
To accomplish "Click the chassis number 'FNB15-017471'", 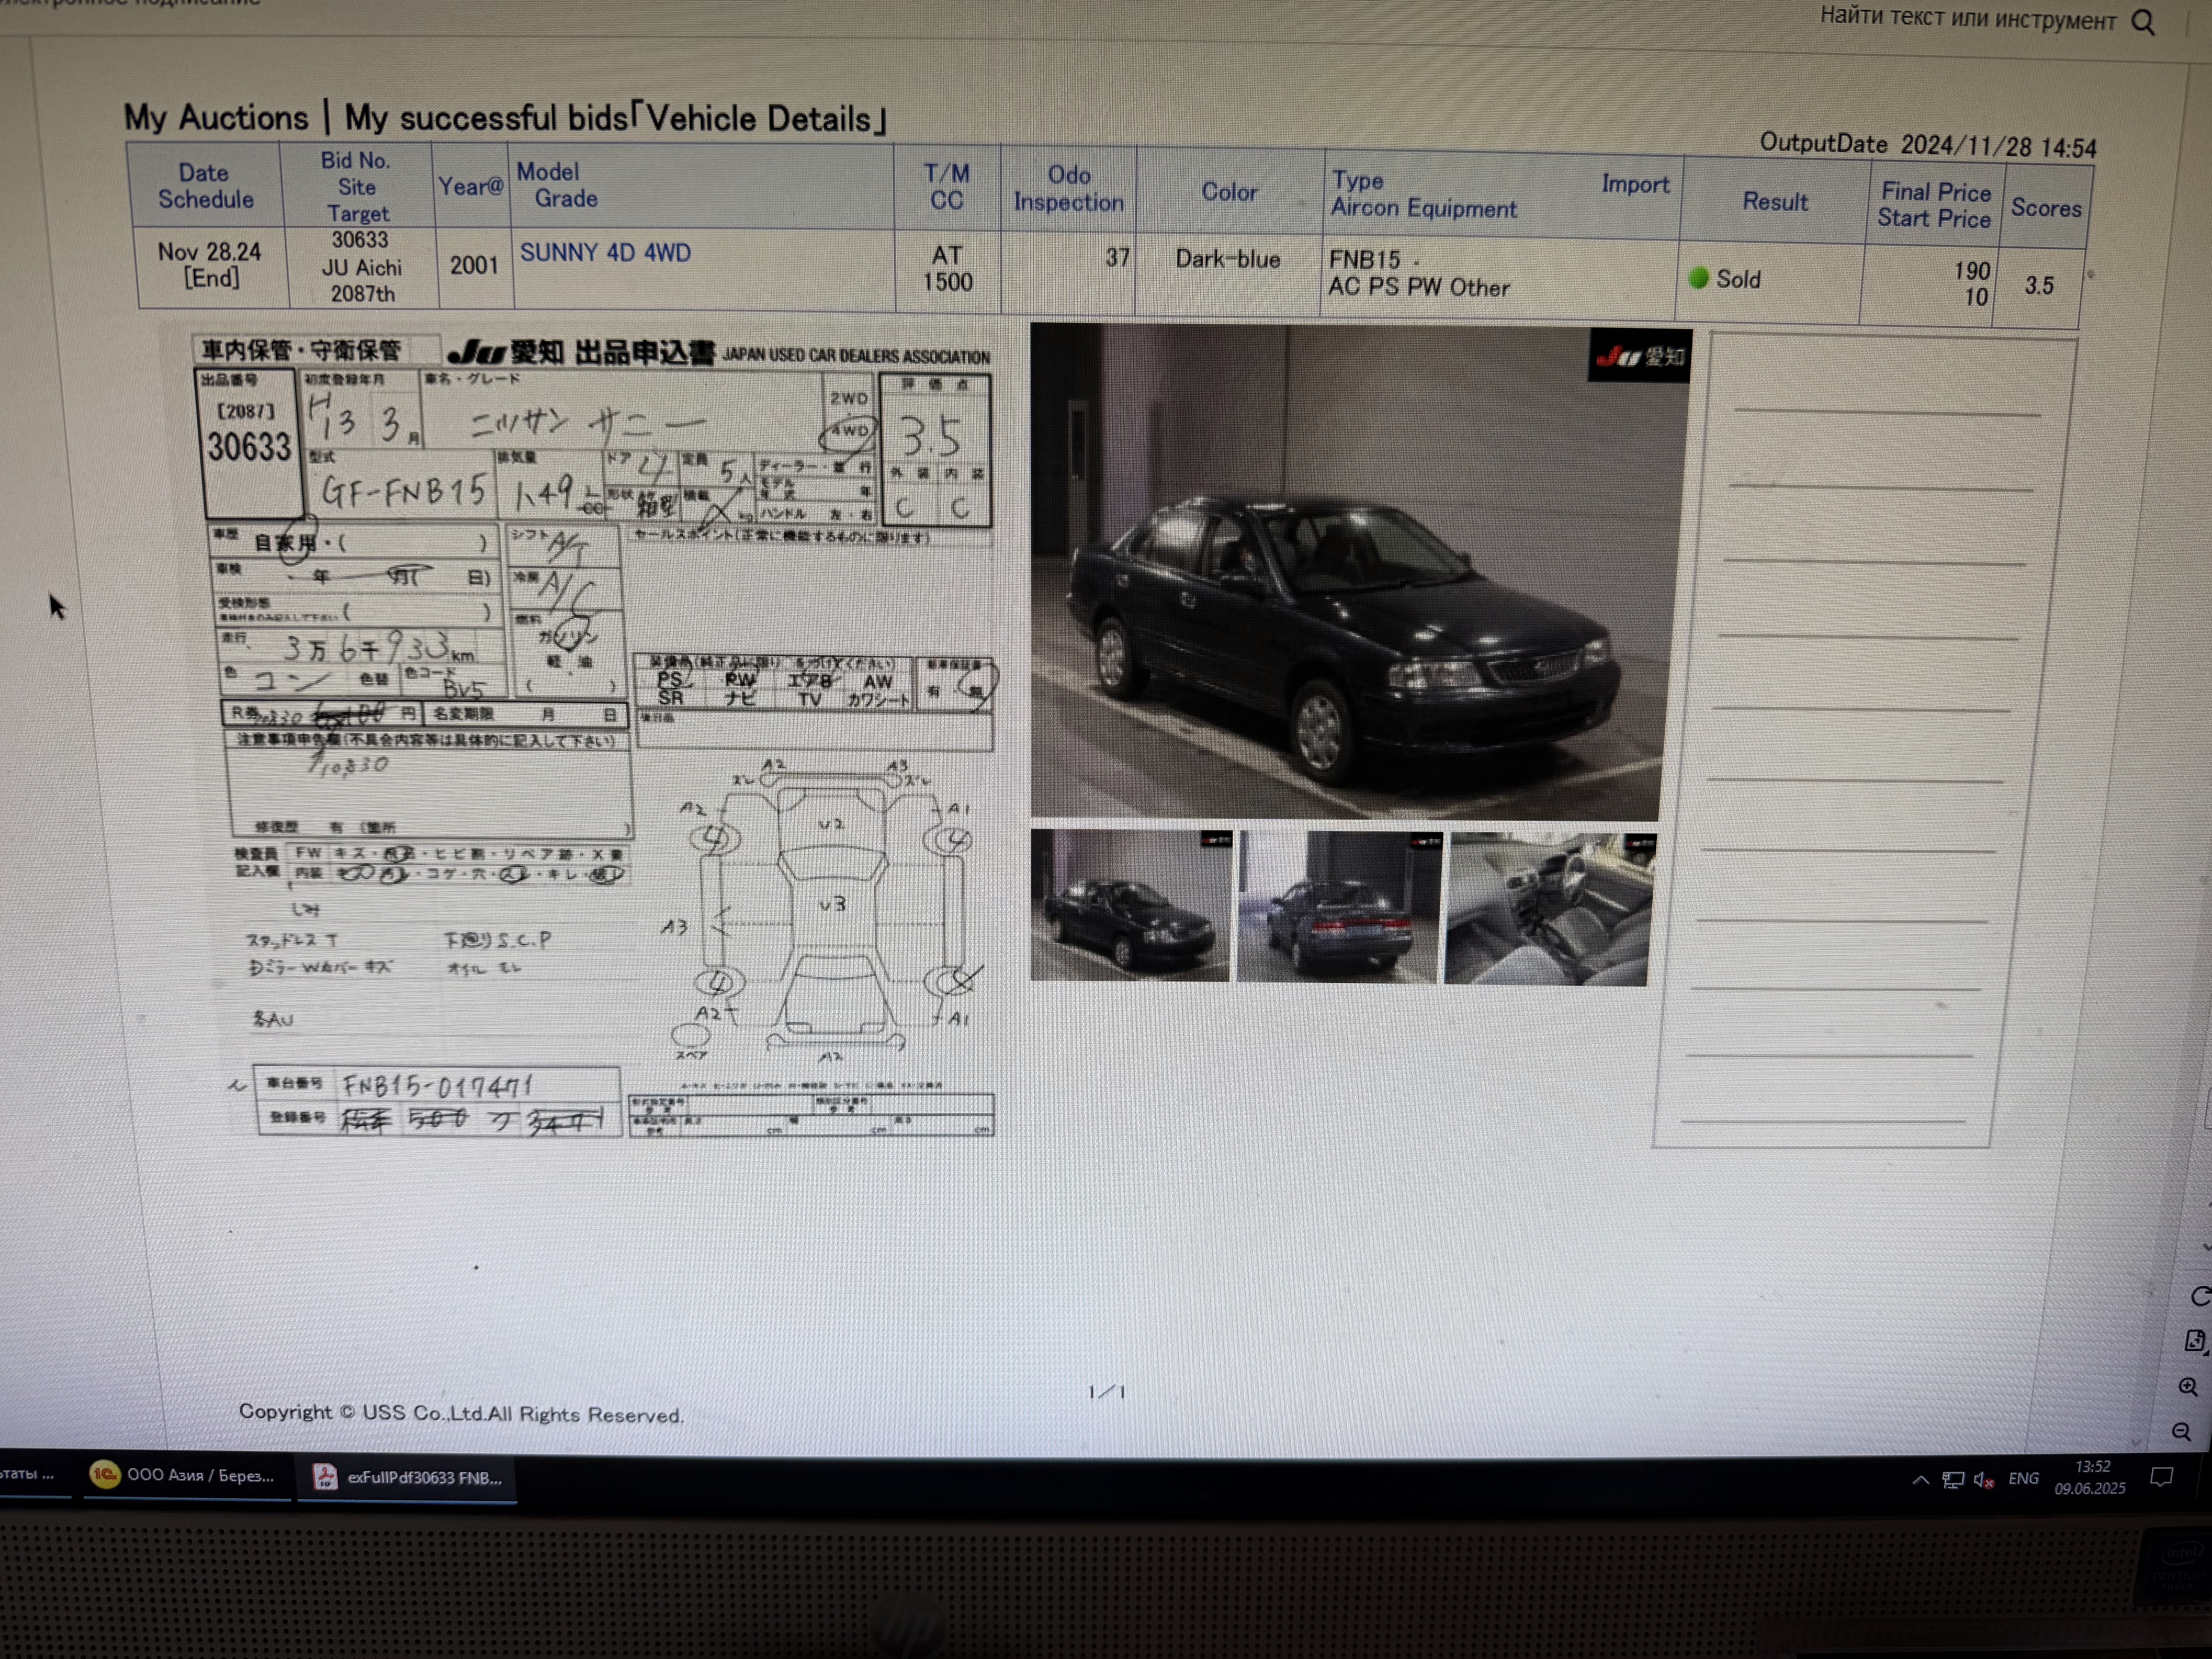I will [x=438, y=1085].
